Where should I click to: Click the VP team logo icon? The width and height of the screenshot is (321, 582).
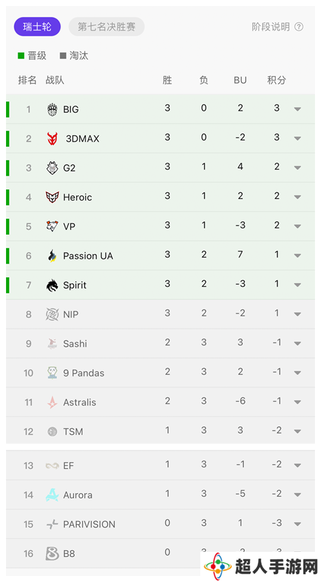click(52, 226)
